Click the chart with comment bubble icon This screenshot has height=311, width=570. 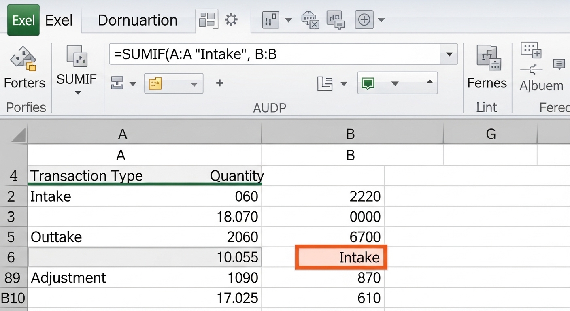[335, 20]
